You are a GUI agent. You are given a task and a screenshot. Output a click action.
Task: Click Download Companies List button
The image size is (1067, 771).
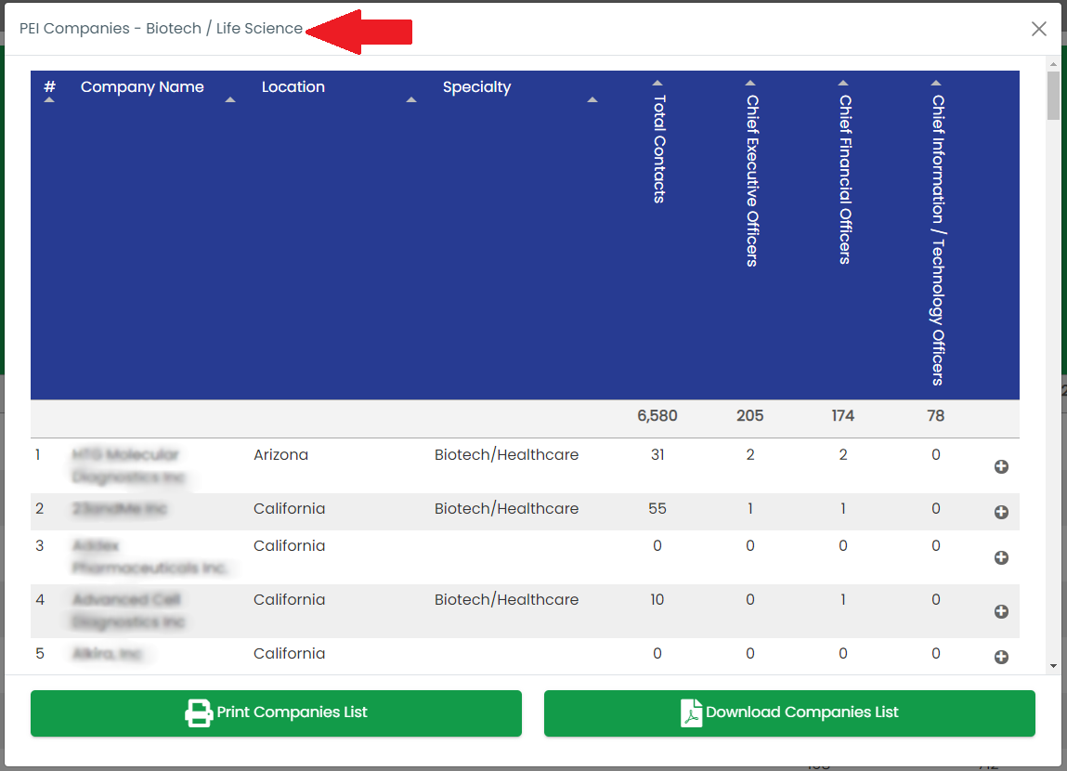point(789,713)
